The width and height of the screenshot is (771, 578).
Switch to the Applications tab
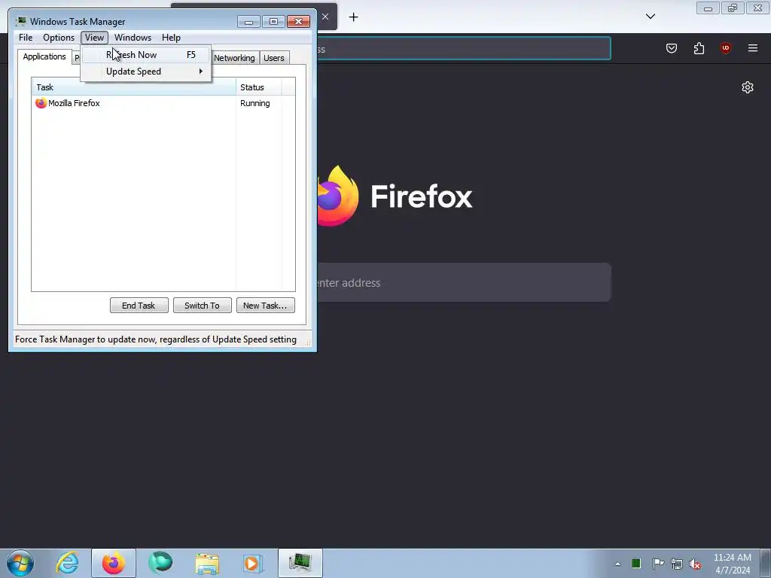(x=44, y=56)
